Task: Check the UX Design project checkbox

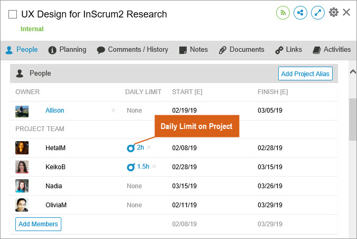Action: 13,15
